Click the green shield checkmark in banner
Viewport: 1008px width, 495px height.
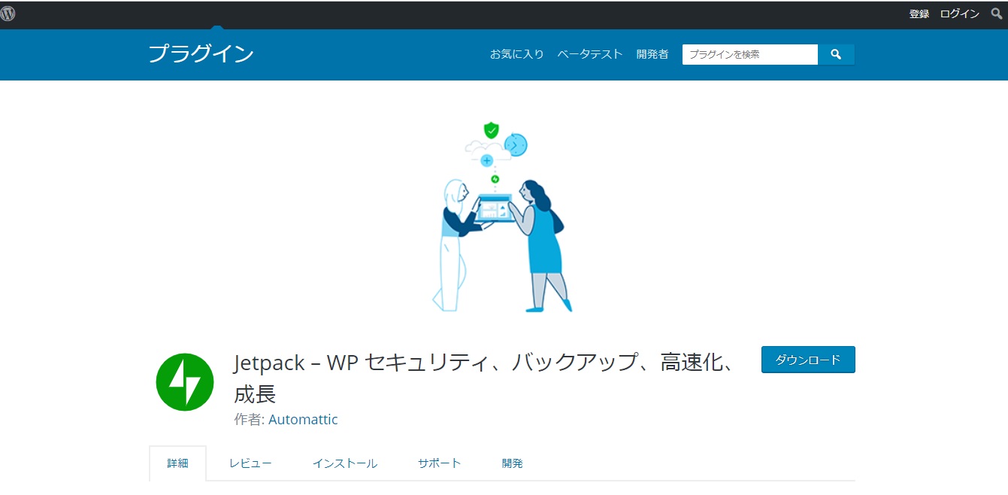(491, 130)
